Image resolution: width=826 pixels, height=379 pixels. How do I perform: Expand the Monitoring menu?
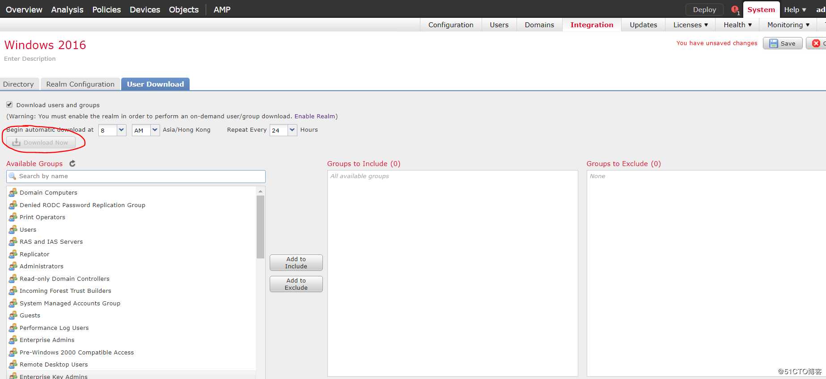[x=788, y=25]
